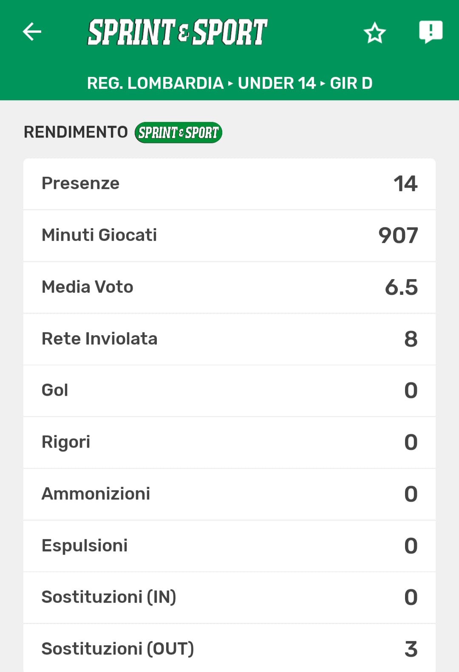Select the Rete Inviolata row

229,339
